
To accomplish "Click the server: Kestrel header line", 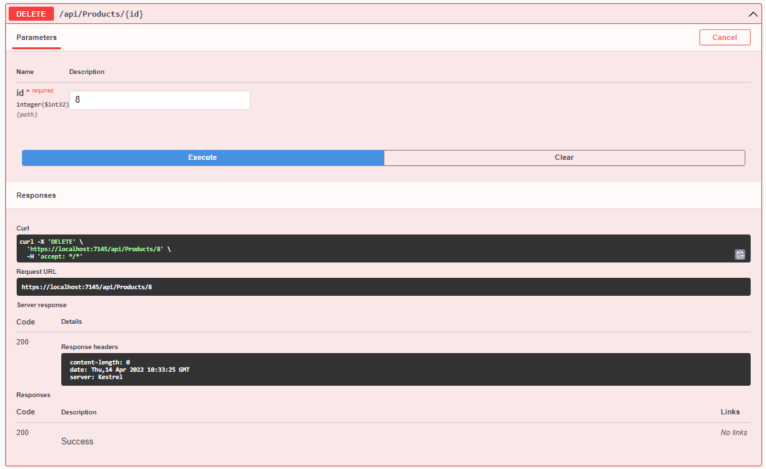I will [96, 377].
